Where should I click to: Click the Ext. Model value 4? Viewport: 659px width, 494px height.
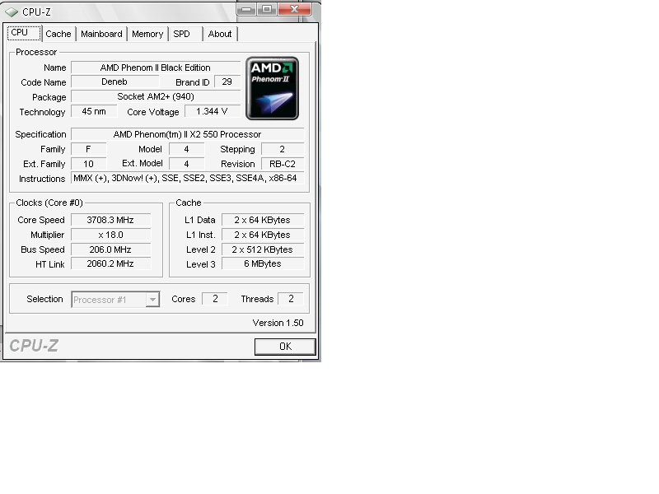coord(186,164)
